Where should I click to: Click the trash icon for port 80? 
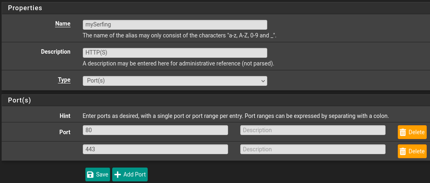[403, 132]
